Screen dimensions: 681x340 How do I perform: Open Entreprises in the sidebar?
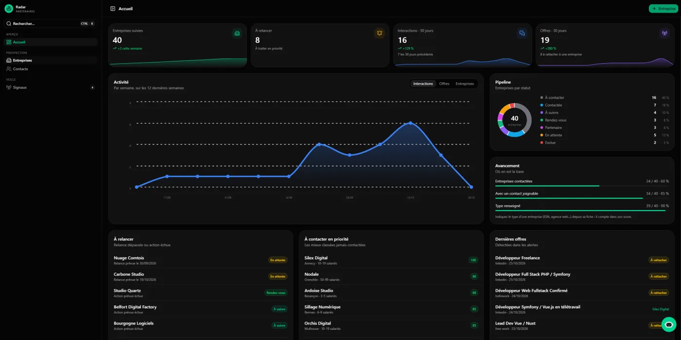[x=51, y=60]
